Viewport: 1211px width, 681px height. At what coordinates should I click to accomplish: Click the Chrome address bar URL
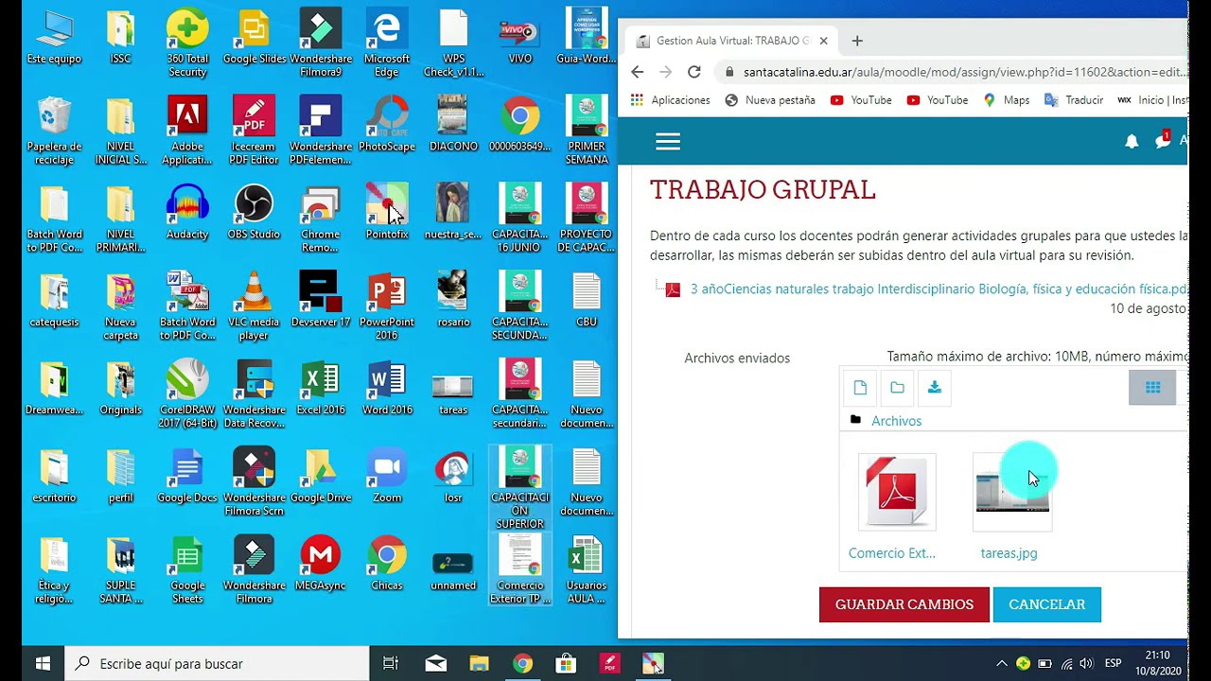(x=965, y=72)
